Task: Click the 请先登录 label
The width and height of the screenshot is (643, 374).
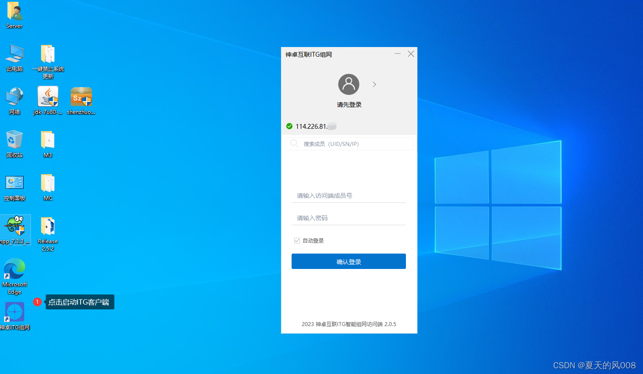Action: (349, 105)
